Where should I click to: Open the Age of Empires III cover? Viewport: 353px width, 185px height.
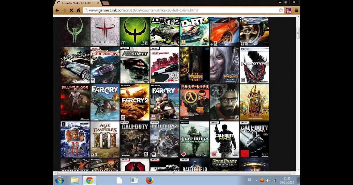tap(105, 139)
